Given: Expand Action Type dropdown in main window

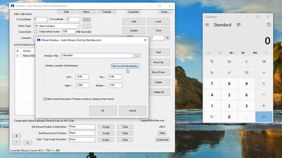Looking at the screenshot, I should [x=78, y=26].
